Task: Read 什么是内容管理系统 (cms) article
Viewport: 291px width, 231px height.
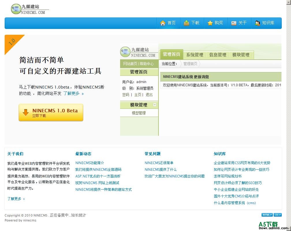Action: click(235, 203)
